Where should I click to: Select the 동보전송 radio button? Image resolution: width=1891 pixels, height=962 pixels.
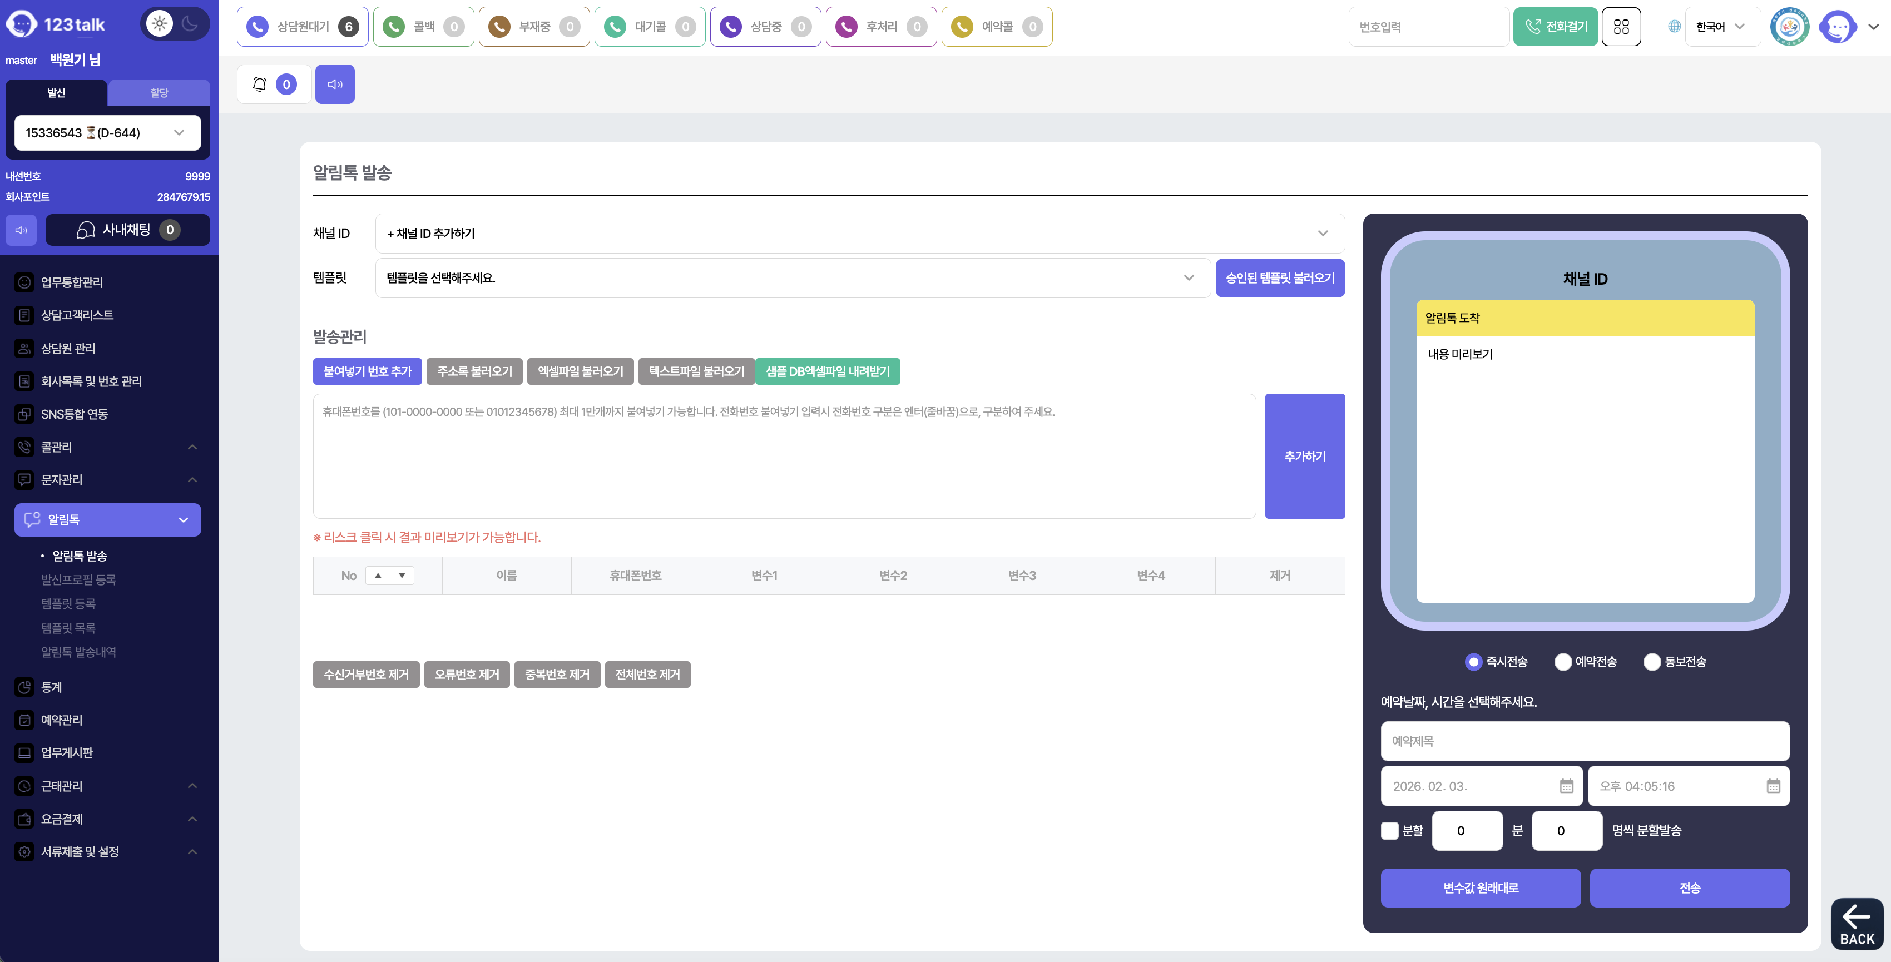[1652, 662]
